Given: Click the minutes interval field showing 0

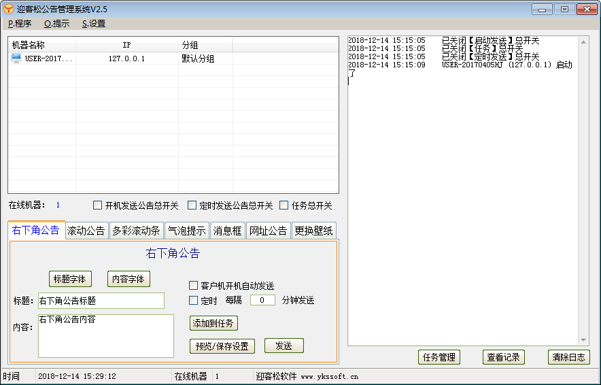Looking at the screenshot, I should (x=262, y=300).
